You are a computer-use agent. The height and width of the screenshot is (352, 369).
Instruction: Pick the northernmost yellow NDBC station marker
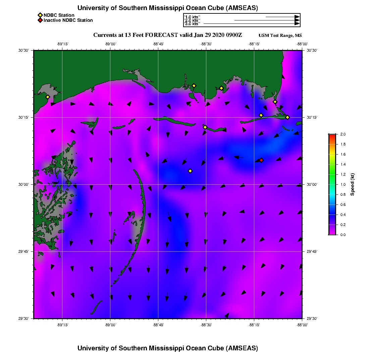194,86
